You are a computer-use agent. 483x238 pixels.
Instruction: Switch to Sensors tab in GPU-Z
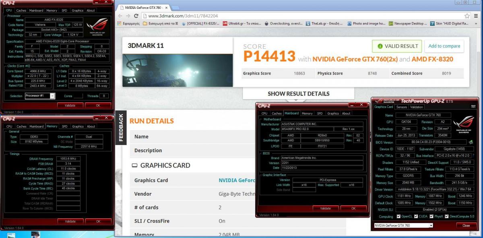(401, 107)
